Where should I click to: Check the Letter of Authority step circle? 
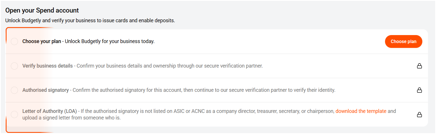[x=14, y=114]
